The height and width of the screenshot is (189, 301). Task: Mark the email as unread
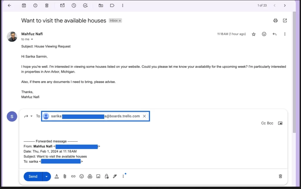click(62, 5)
